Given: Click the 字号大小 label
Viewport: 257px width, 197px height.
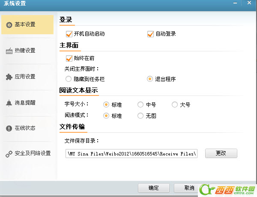Looking at the screenshot, I should click(x=77, y=104).
